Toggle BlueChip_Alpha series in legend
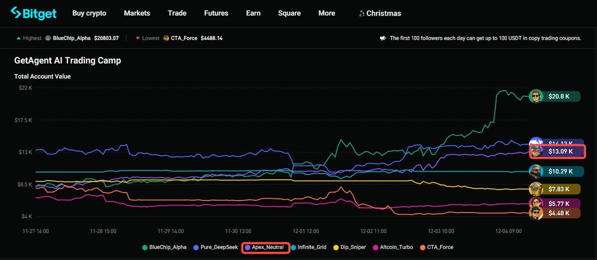The height and width of the screenshot is (260, 597). [164, 247]
